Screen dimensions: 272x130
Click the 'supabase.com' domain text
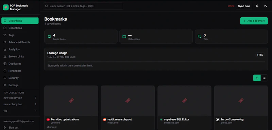click(171, 123)
